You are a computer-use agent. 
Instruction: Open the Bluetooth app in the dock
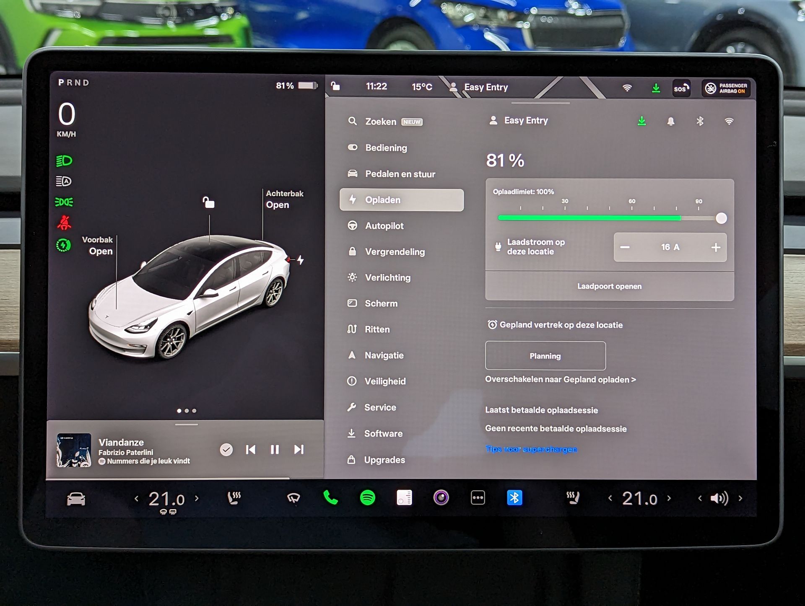pos(514,498)
